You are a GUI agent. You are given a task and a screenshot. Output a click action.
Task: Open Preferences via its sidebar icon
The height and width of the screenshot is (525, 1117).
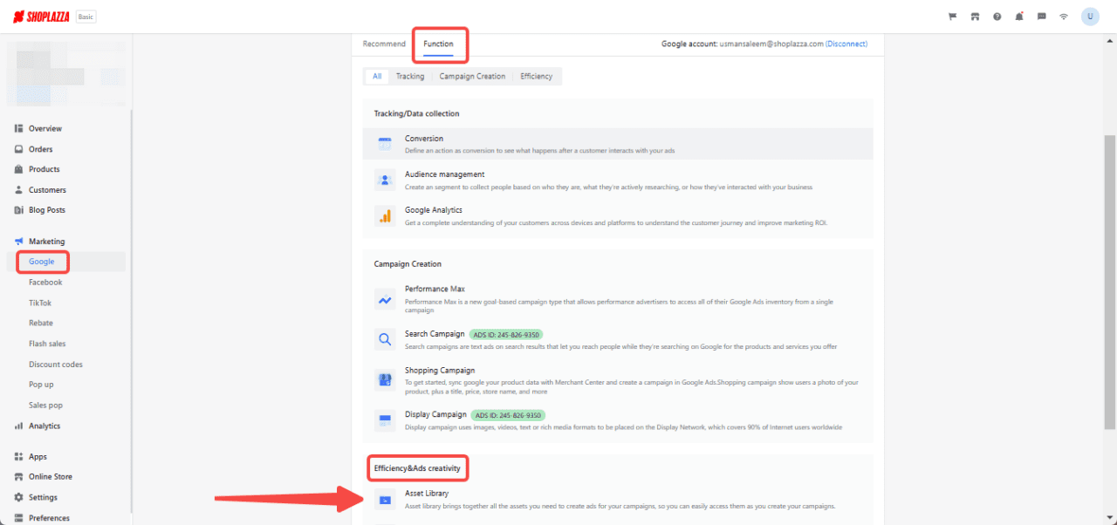19,518
